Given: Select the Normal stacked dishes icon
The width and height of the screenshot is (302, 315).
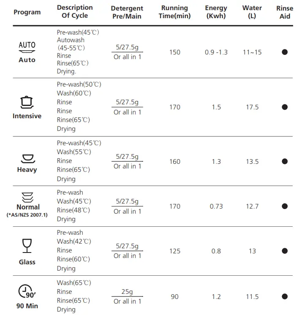Looking at the screenshot, I should [x=27, y=197].
